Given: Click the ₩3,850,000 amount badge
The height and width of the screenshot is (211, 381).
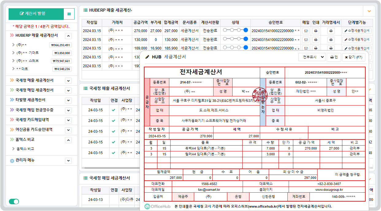Looking at the screenshot, I should (x=62, y=53).
